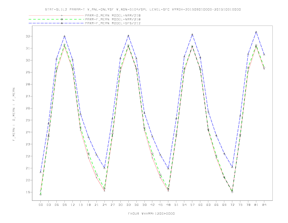The height and width of the screenshot is (223, 288).
Task: Select legend label 'PARM=F_MEAN MODEL=GFS/212'
Action: (x=113, y=23)
